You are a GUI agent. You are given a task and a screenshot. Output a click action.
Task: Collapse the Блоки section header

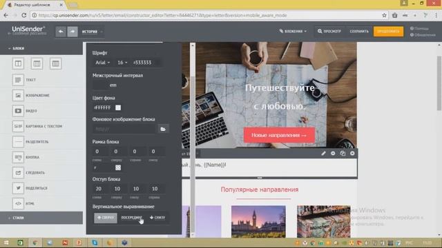click(41, 48)
